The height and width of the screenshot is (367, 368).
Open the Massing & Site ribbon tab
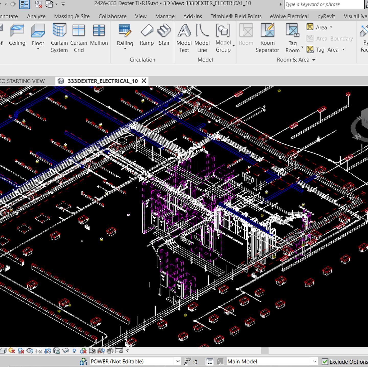pos(72,16)
